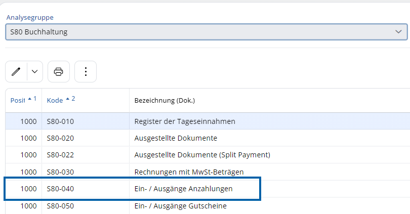Open the Analysegruppe dropdown chevron

point(398,32)
